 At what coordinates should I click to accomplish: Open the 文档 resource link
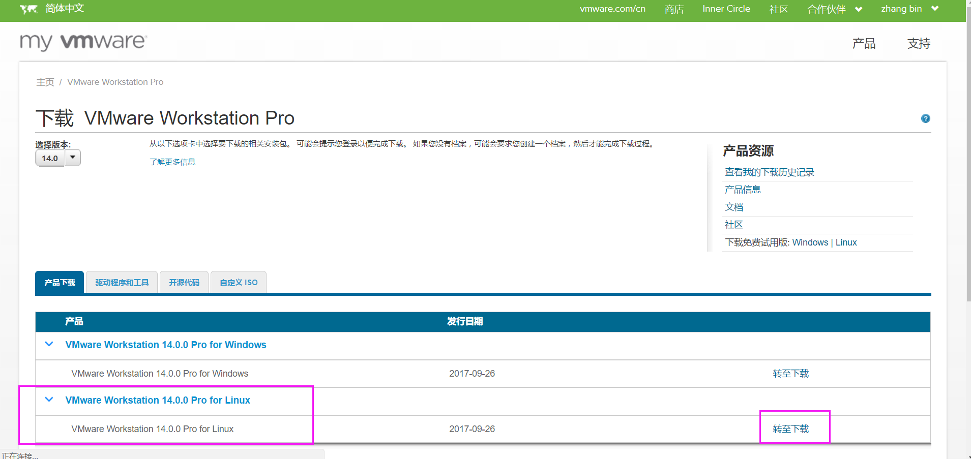[734, 207]
